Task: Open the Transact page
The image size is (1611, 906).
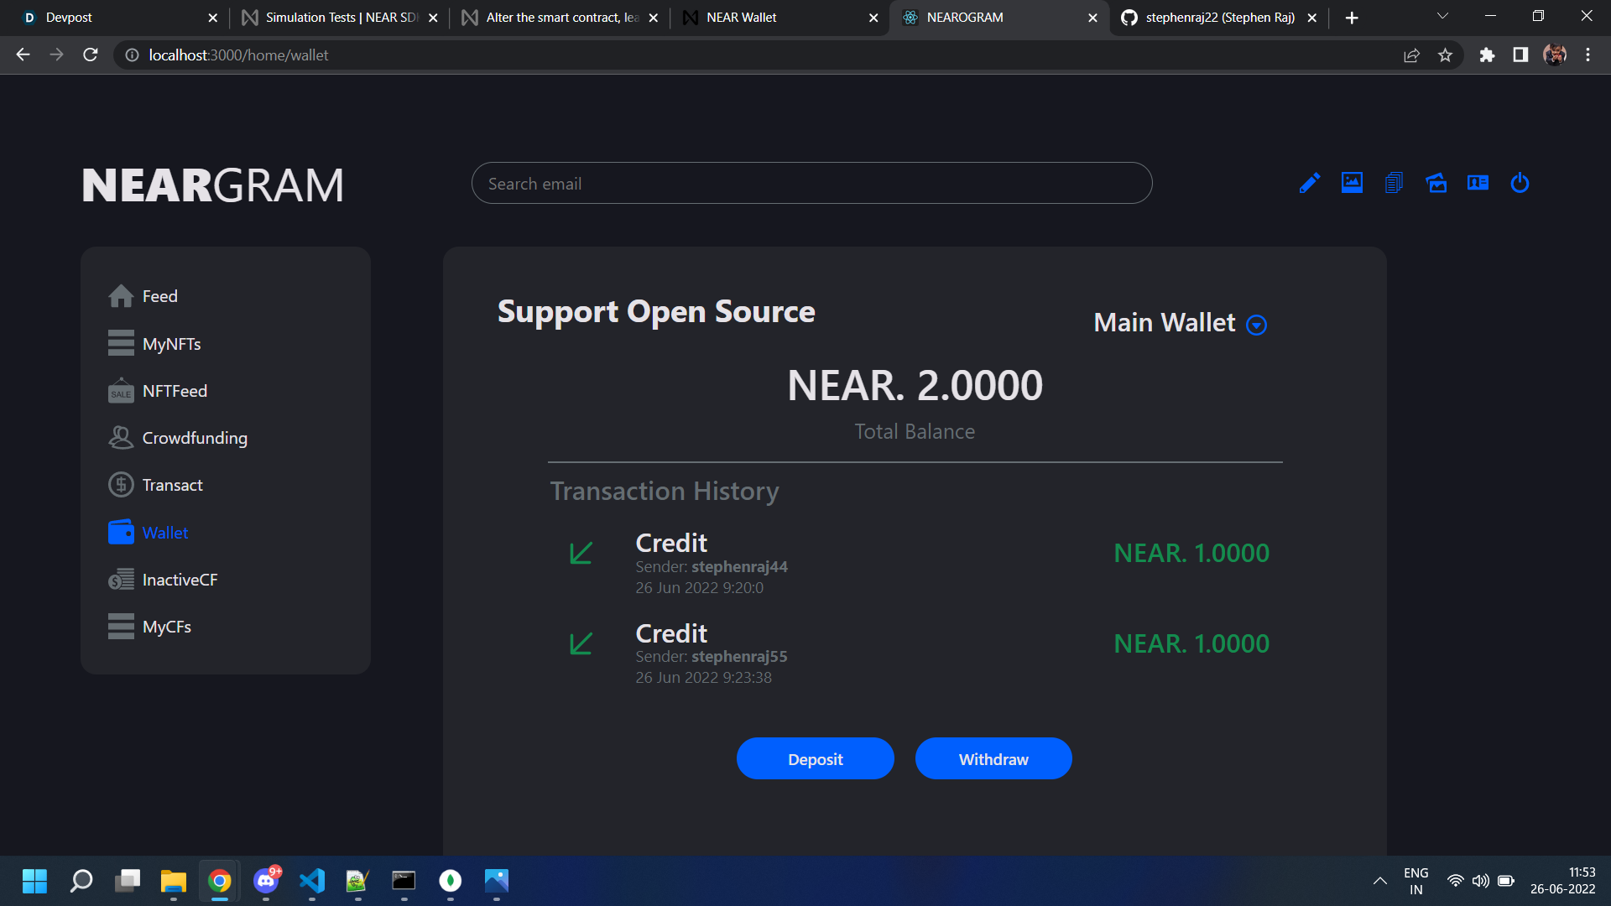Action: point(172,485)
